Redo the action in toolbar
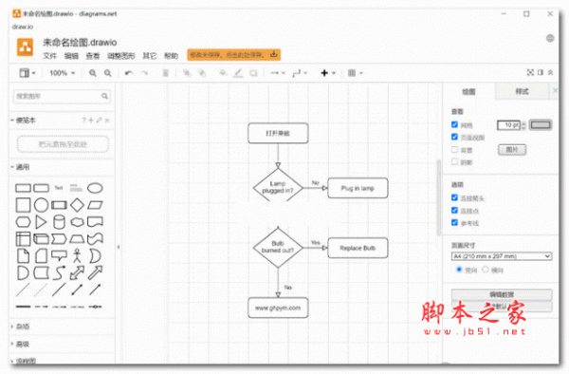The height and width of the screenshot is (374, 569). point(144,73)
